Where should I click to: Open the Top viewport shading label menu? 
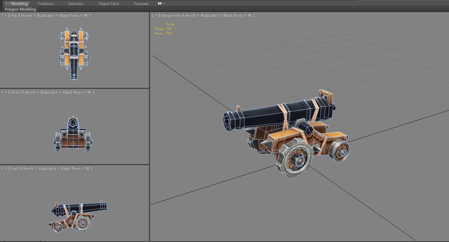(x=54, y=15)
